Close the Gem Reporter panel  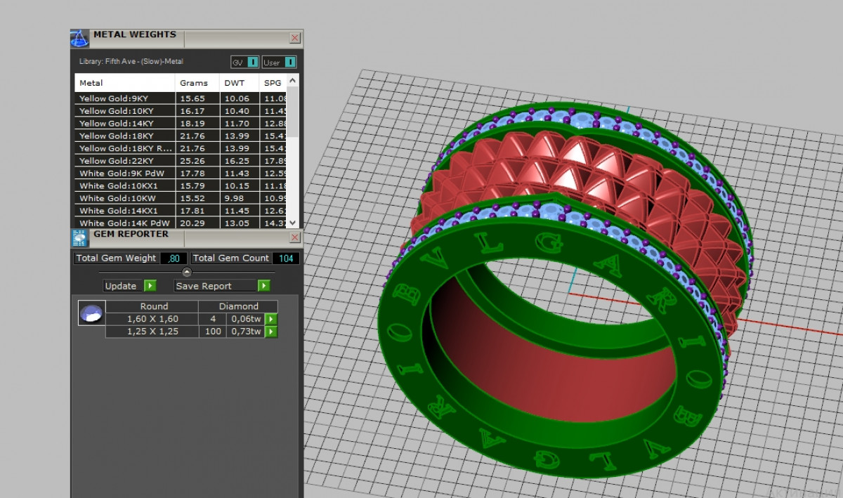[295, 237]
